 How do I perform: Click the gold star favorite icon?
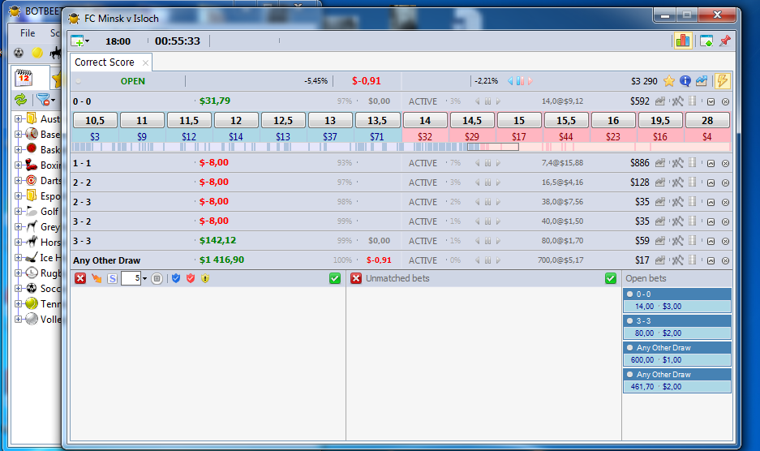coord(669,81)
